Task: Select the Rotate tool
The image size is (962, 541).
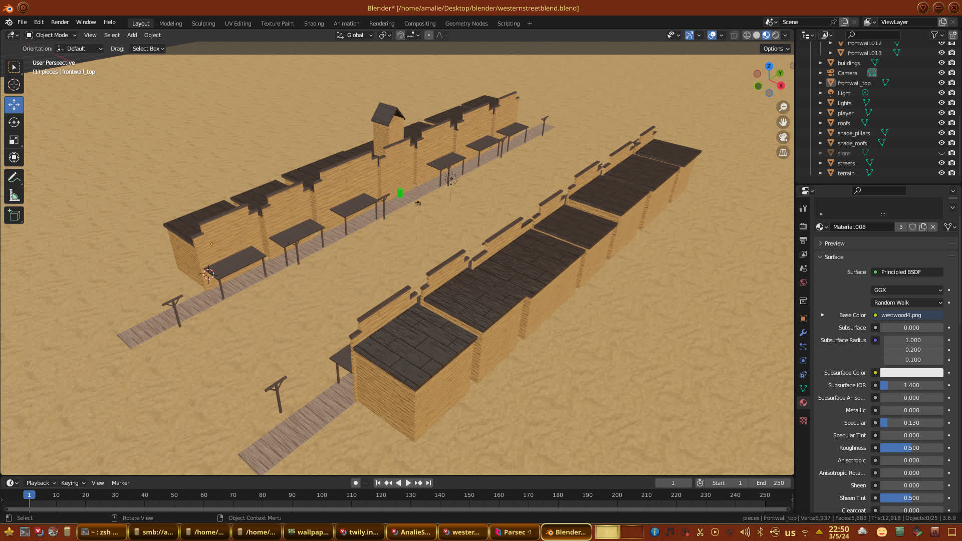Action: click(x=14, y=122)
